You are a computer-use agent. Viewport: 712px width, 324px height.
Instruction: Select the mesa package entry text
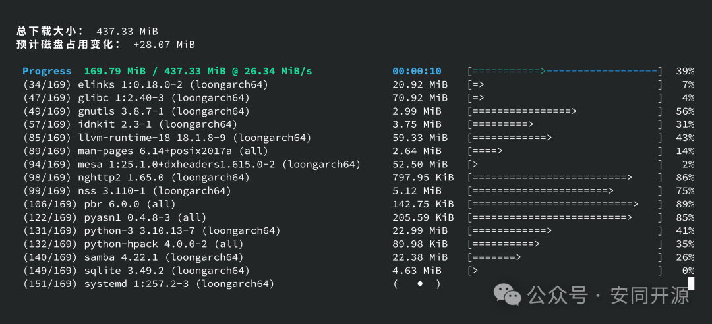click(x=192, y=165)
